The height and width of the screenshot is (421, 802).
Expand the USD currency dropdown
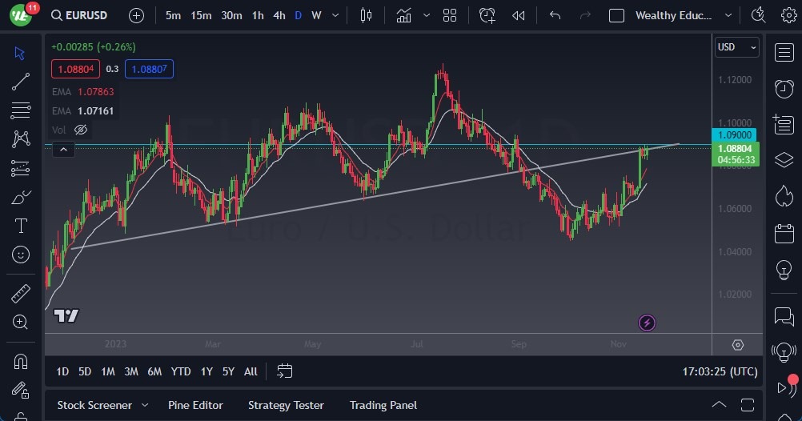(x=736, y=47)
